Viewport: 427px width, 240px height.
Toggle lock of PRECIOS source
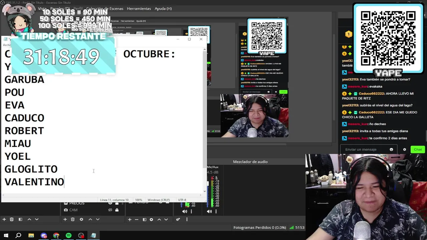click(117, 203)
